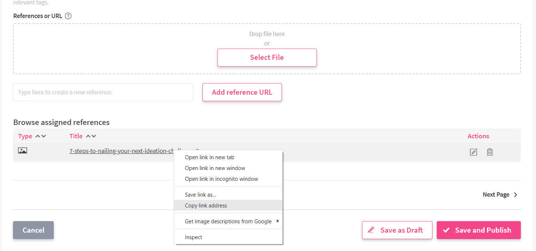Sort Title column descending with down arrow
Screen dimensions: 536x251
(x=94, y=136)
